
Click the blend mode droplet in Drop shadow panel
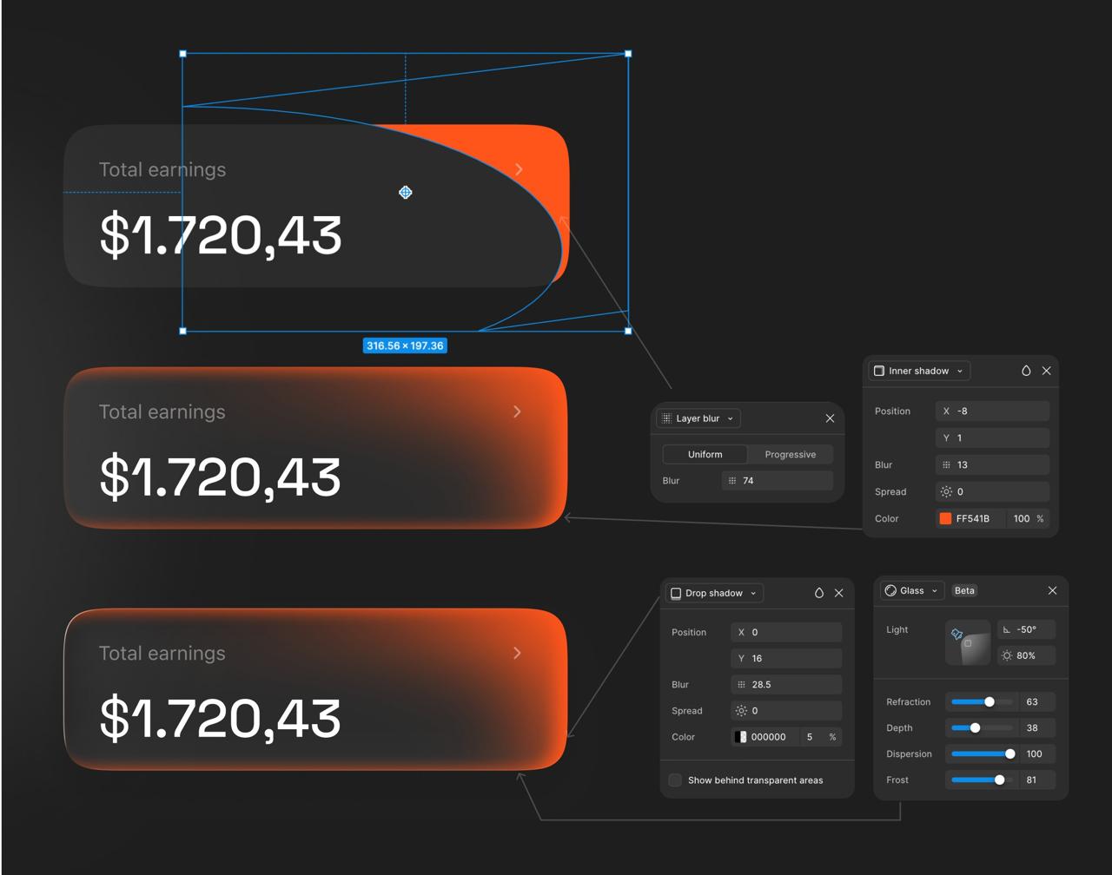coord(818,593)
